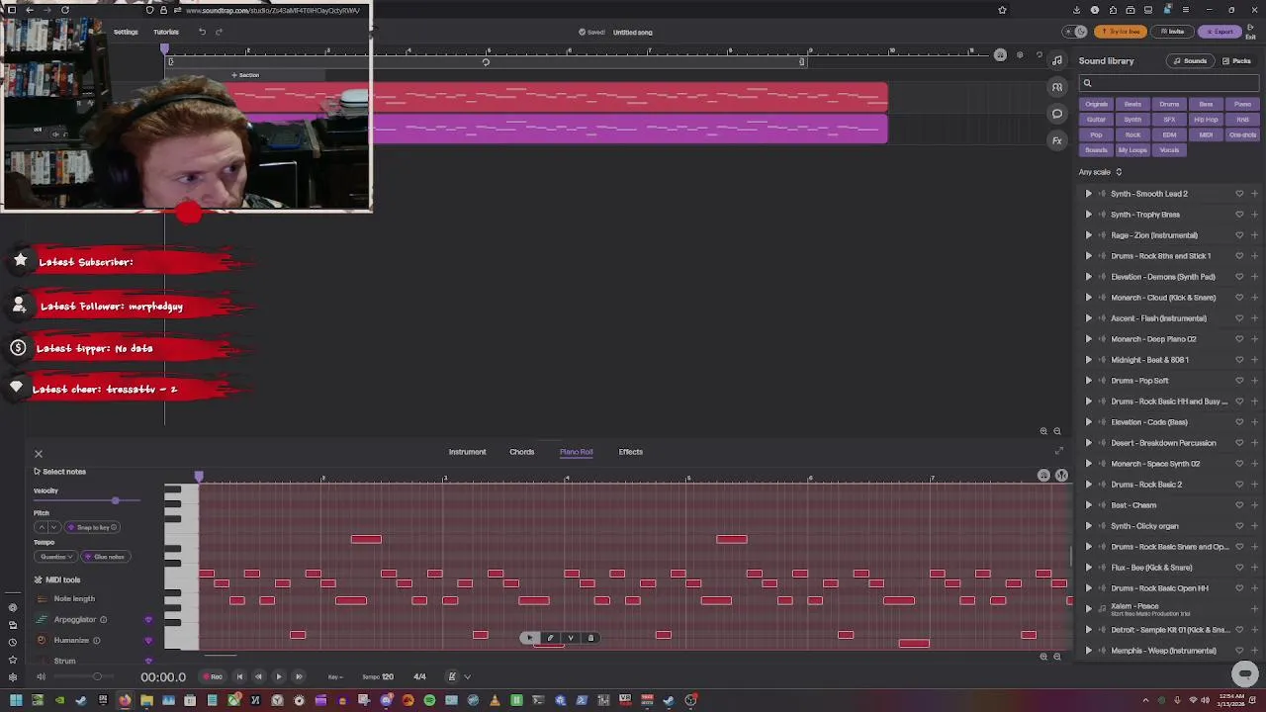Click the Untitled song title
This screenshot has height=712, width=1266.
[632, 32]
